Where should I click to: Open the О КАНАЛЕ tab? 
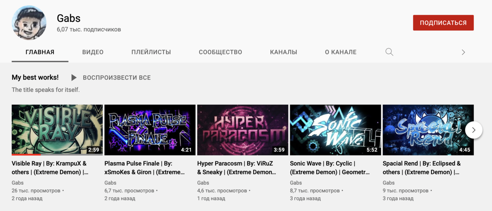pos(341,52)
